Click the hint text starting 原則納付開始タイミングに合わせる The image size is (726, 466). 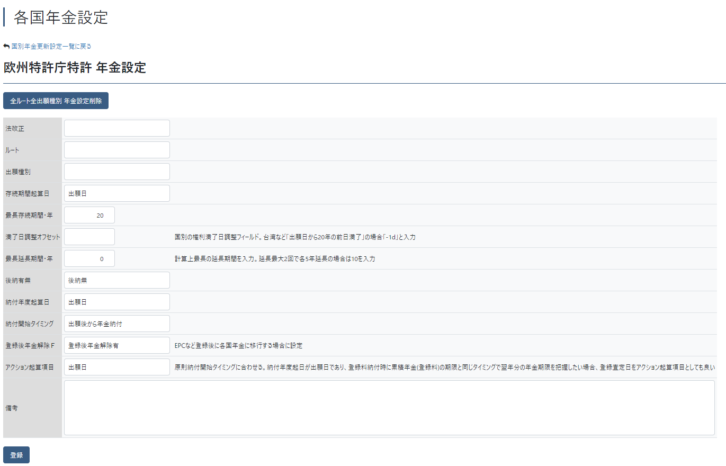[x=445, y=368]
